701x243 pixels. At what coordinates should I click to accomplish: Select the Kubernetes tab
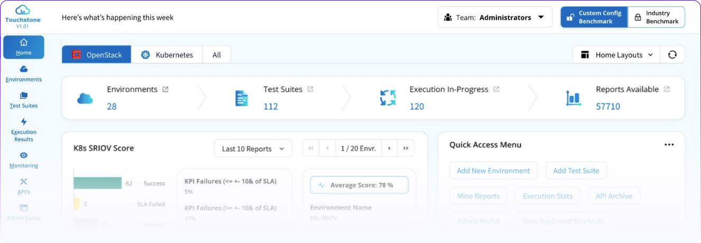(167, 55)
